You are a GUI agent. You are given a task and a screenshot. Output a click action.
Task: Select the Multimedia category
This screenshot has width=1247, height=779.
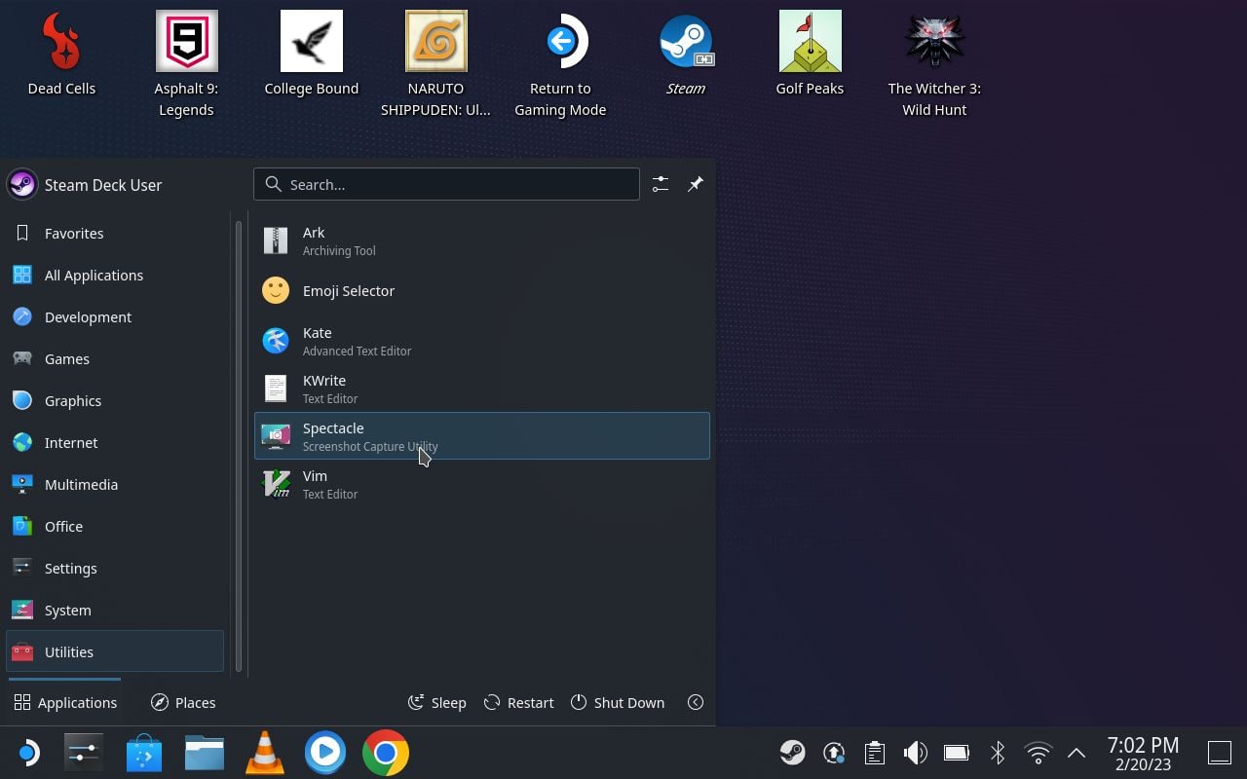115,485
